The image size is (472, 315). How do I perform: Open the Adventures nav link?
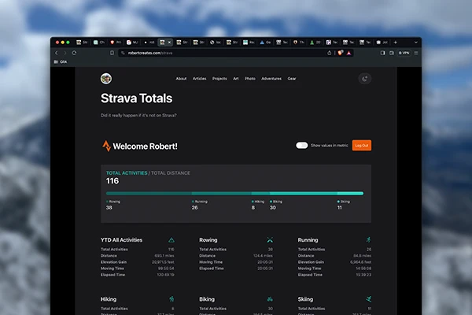[x=271, y=79]
